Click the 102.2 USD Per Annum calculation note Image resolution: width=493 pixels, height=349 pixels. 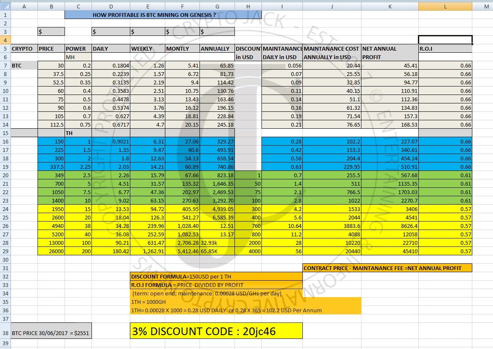click(226, 310)
